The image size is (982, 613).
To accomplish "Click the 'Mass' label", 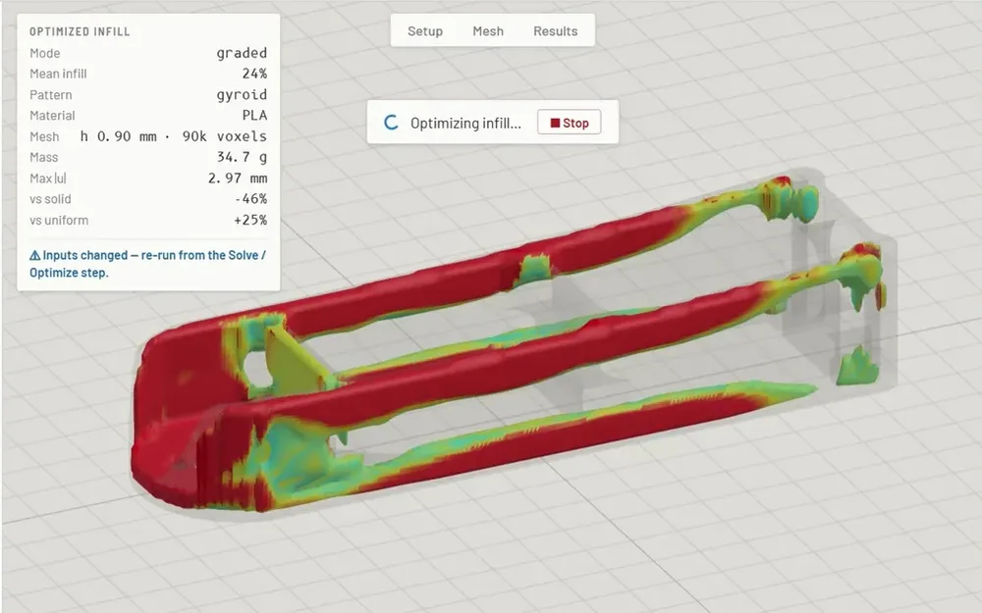I will (x=44, y=158).
